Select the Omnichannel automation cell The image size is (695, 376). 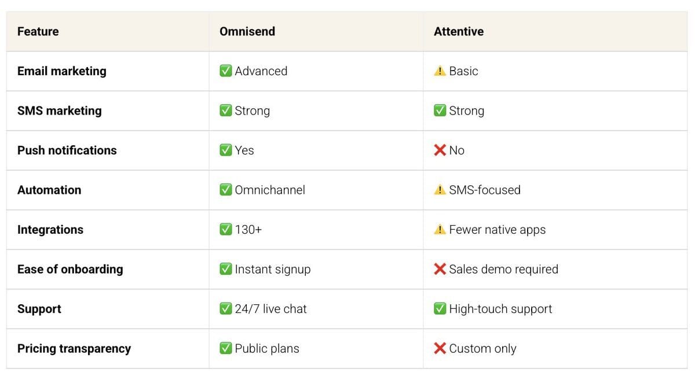(x=316, y=190)
